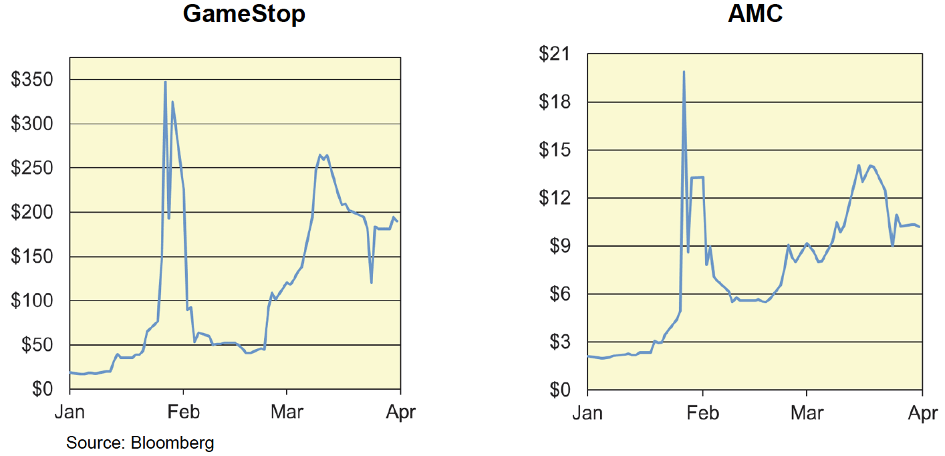Click the $3 y-axis label
This screenshot has height=456, width=945.
click(x=561, y=342)
